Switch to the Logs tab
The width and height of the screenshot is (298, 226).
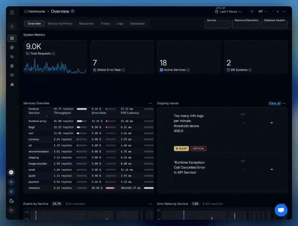120,24
